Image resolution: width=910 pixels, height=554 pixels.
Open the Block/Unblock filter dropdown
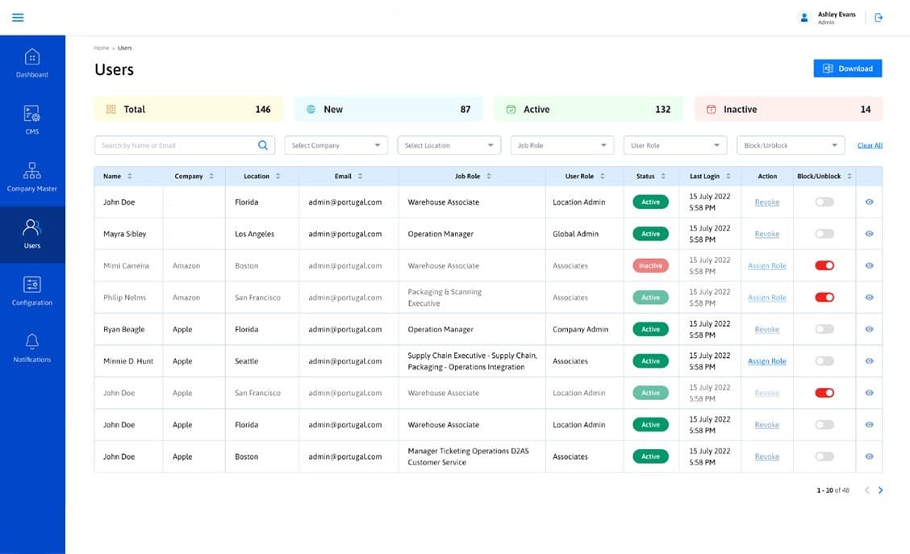tap(790, 145)
